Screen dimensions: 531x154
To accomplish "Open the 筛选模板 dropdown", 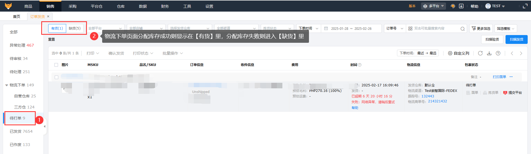I will [506, 28].
